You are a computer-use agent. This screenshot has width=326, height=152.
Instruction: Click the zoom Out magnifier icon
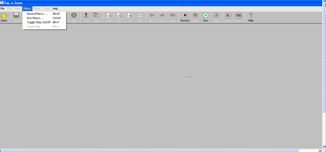[x=109, y=15]
